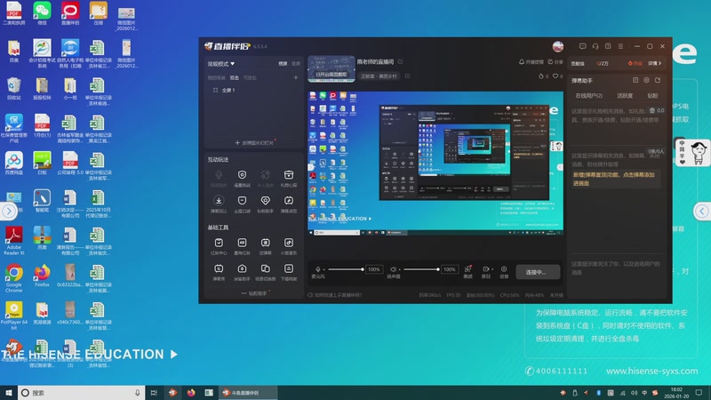Click the desktop right-edge chevron circle

(x=702, y=211)
